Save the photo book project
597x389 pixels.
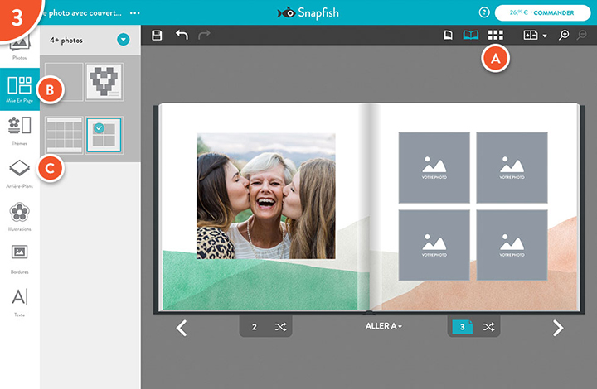(157, 36)
